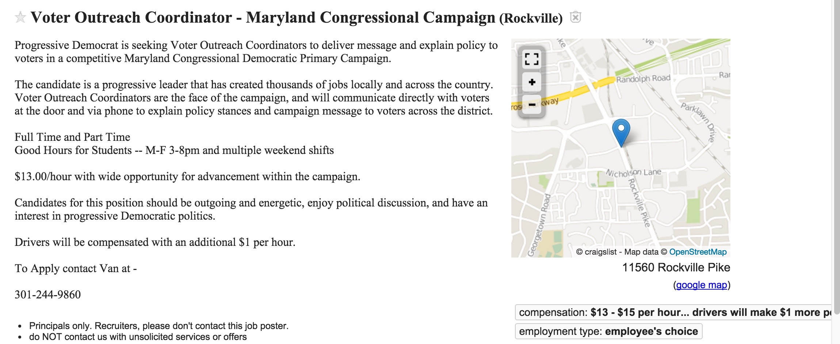This screenshot has width=840, height=344.
Task: Zoom out on the map
Action: 532,105
